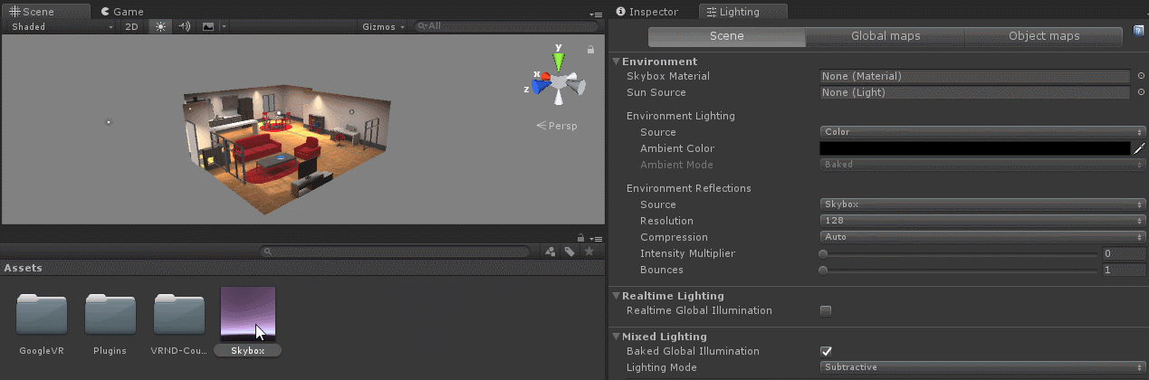1149x380 pixels.
Task: Uncheck Baked Global Illumination
Action: (x=825, y=351)
